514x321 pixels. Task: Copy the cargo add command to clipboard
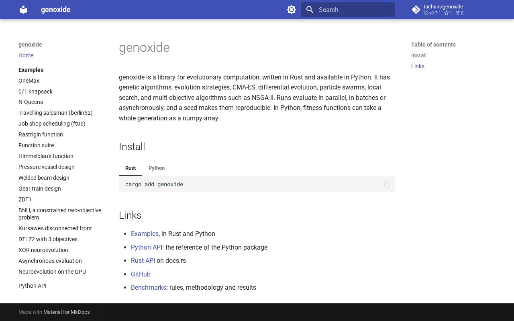pos(387,184)
